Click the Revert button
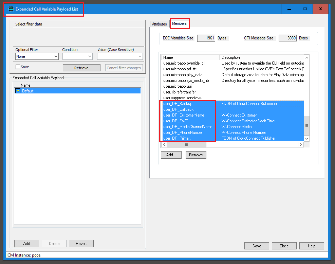The image size is (335, 264). pos(81,244)
